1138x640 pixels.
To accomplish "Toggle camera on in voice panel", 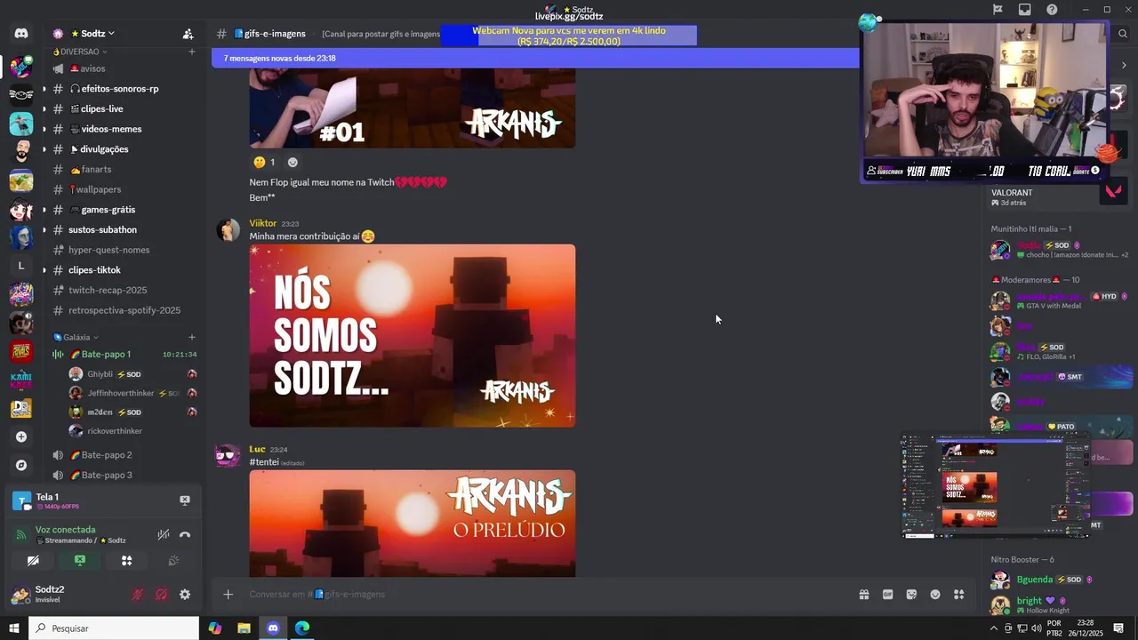I will click(x=33, y=561).
